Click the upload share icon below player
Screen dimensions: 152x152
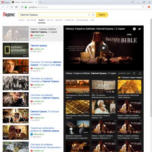140,73
